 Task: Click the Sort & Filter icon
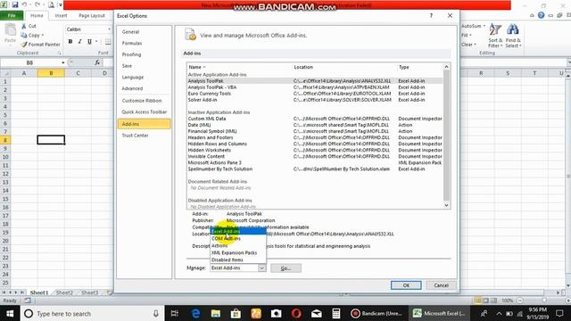[x=495, y=29]
